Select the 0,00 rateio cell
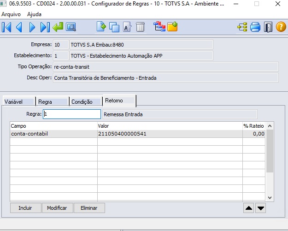The width and height of the screenshot is (288, 231). click(254, 134)
